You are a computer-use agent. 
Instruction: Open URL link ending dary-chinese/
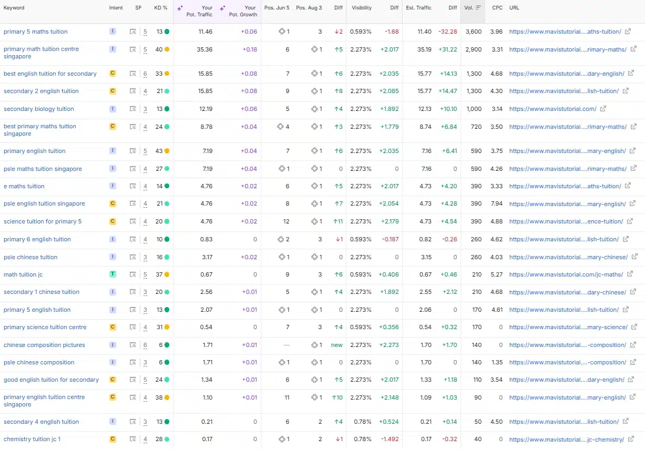pyautogui.click(x=568, y=292)
